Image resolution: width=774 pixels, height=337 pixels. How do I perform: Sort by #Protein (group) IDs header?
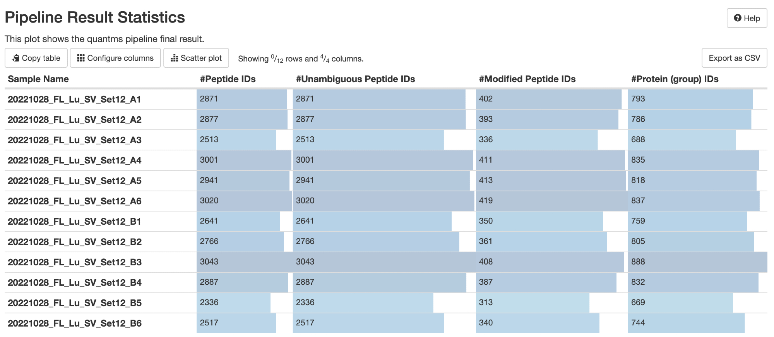(675, 79)
